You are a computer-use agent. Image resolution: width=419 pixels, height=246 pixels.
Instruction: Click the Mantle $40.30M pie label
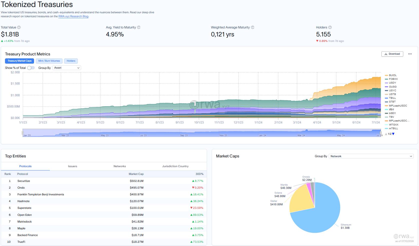pos(286,186)
